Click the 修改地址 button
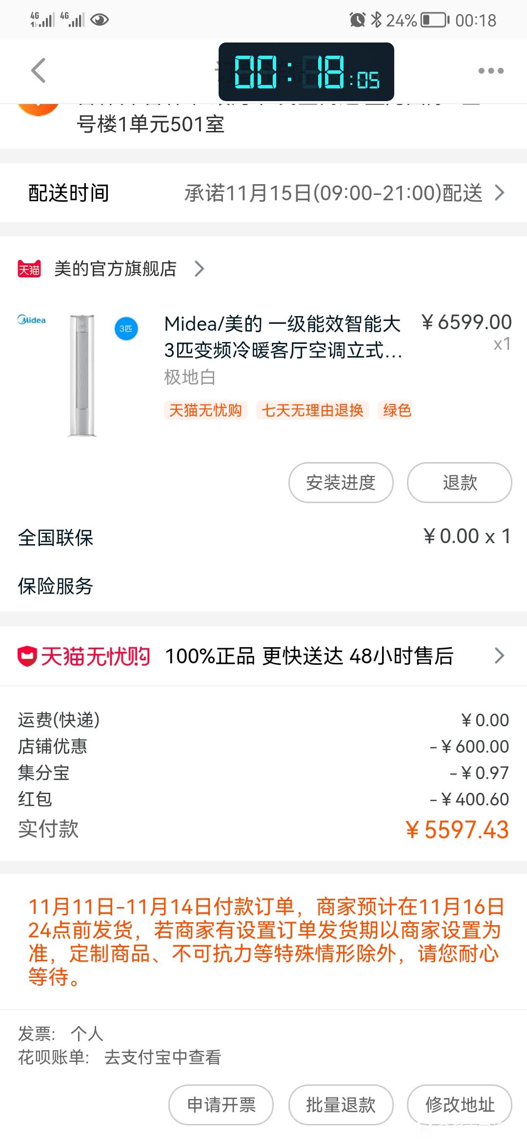 point(460,1105)
